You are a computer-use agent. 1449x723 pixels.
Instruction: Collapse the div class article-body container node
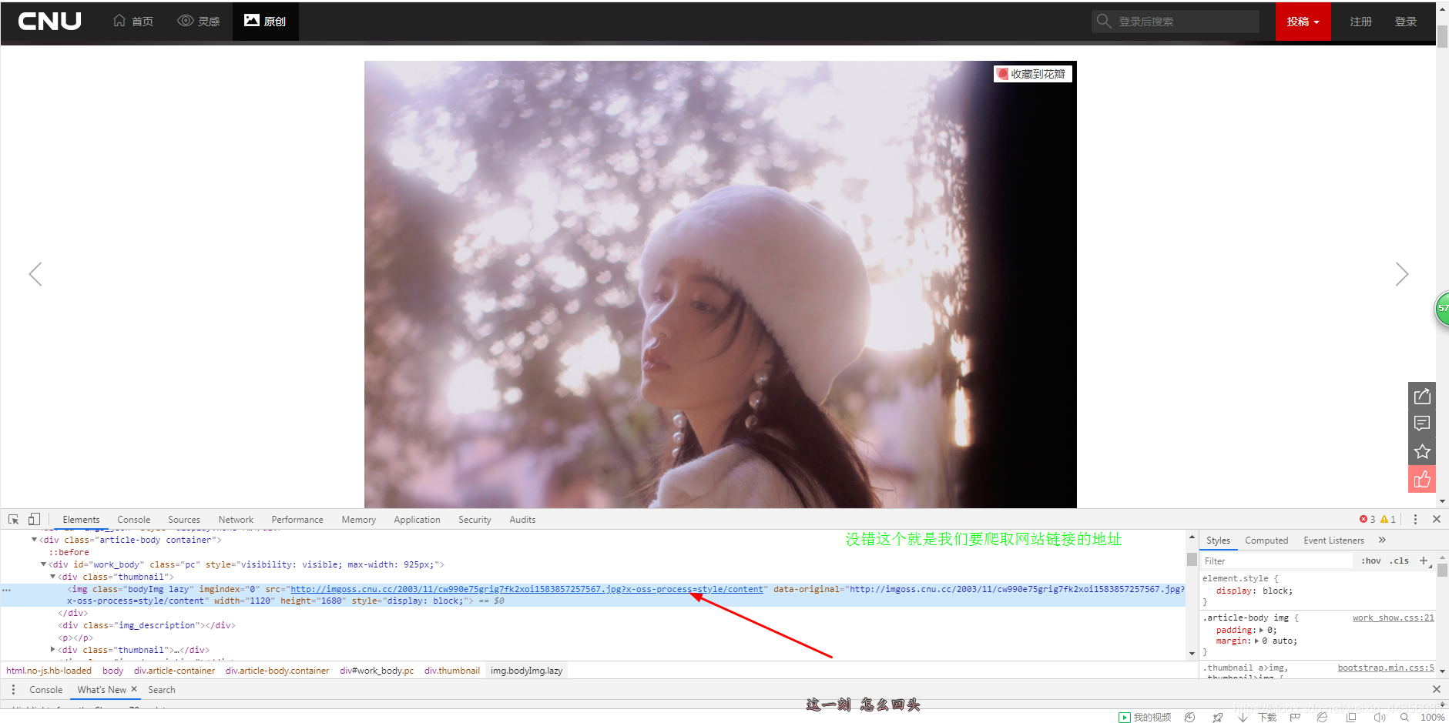[x=34, y=540]
